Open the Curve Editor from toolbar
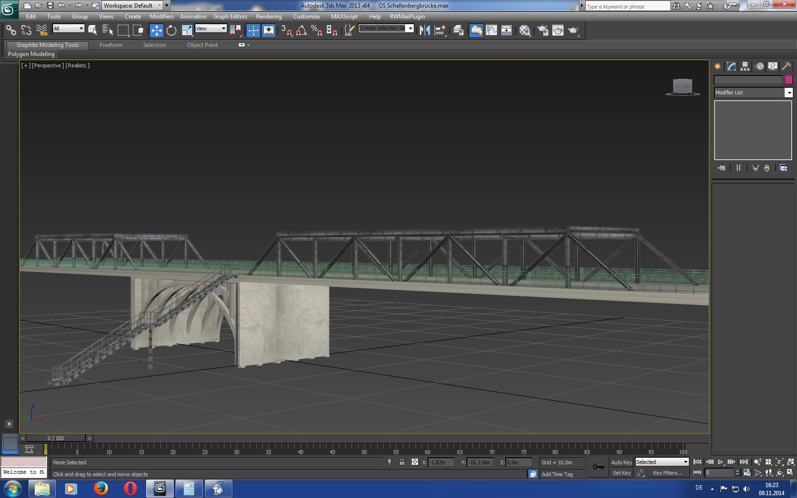The image size is (797, 498). pos(491,30)
